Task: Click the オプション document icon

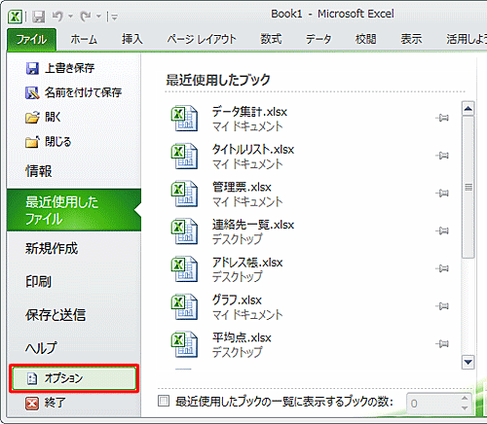Action: tap(32, 378)
